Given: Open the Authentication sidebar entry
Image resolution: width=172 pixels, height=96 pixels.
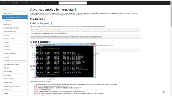Looking at the screenshot, I should pos(15,21).
